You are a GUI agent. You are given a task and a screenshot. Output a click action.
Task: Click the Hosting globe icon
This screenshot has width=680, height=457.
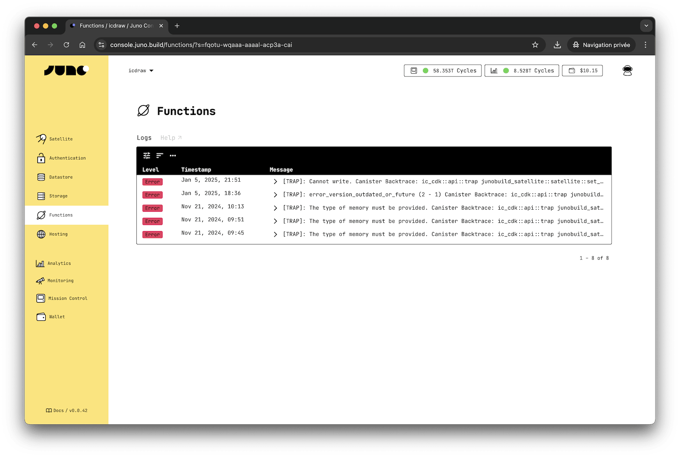(41, 234)
